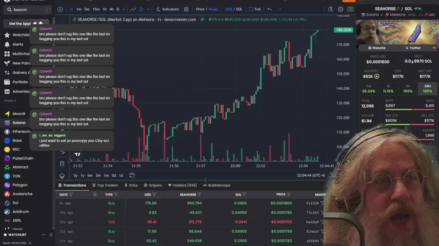Switch chart currency to SOL

[239, 9]
